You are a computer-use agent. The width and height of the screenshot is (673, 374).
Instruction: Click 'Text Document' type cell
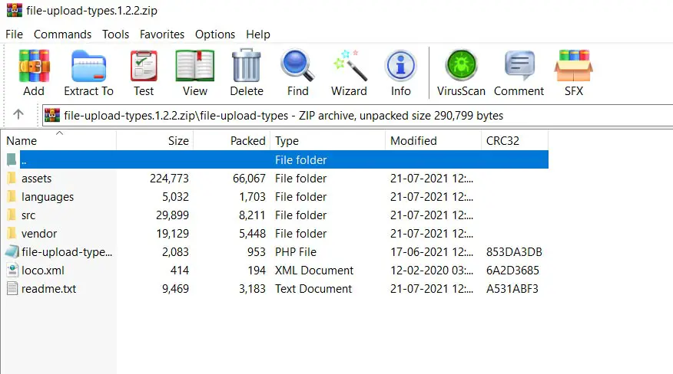313,289
